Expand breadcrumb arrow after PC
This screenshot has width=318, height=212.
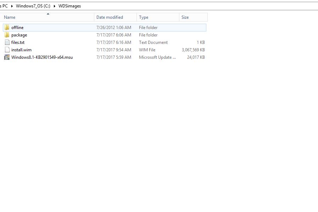click(x=12, y=6)
